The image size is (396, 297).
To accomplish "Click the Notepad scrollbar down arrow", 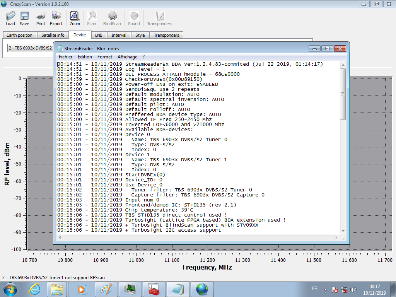I will (343, 231).
